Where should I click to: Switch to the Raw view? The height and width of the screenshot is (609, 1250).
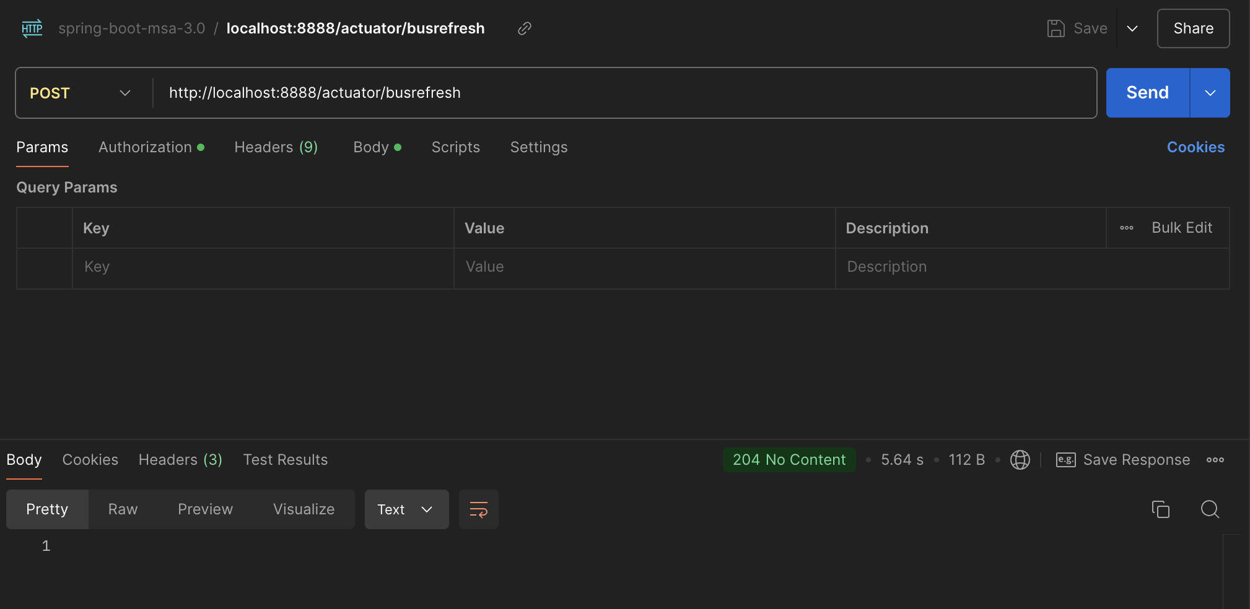coord(123,509)
